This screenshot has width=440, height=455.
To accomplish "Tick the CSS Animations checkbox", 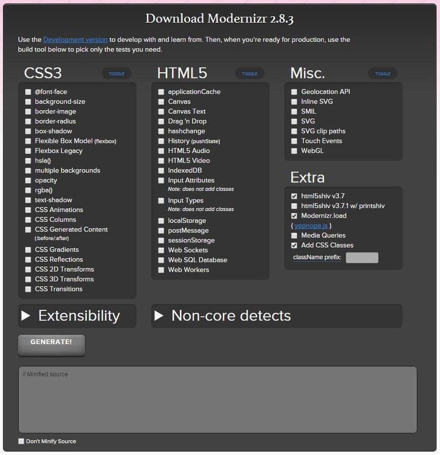I will click(28, 210).
